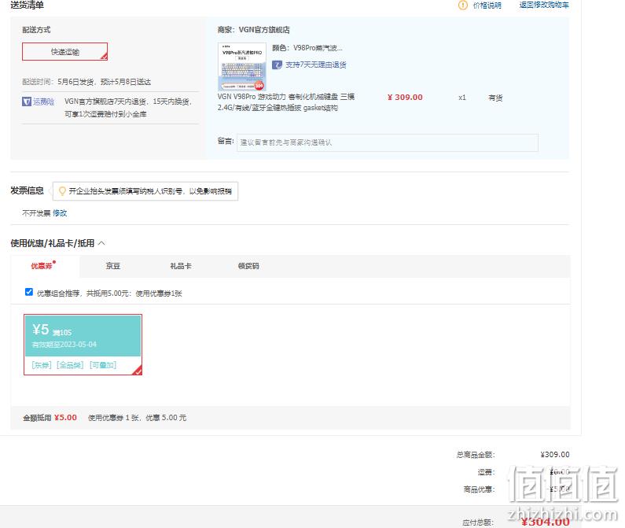Open 支持7天无理由退货 link
The image size is (625, 528).
[316, 65]
